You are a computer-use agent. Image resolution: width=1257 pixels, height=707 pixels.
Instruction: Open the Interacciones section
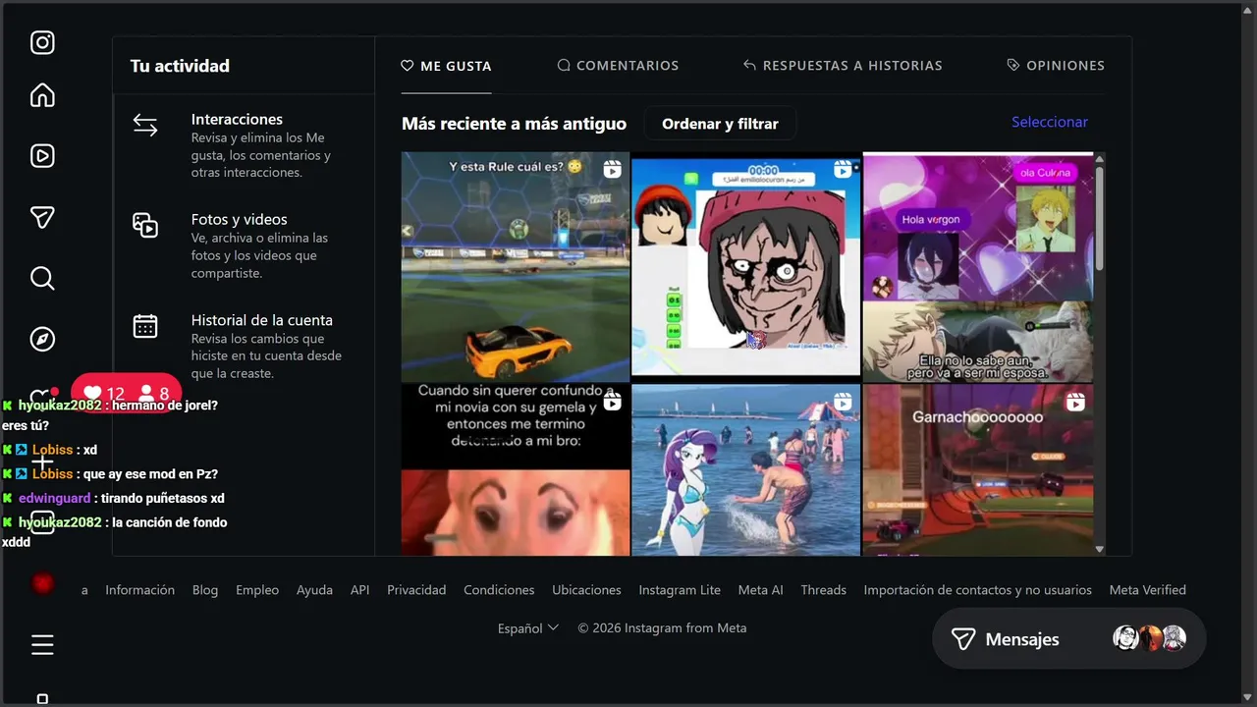[x=244, y=144]
